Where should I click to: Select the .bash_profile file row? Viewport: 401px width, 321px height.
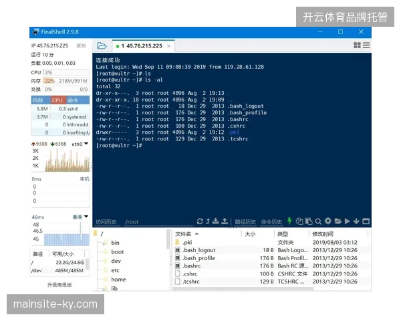pos(271,258)
